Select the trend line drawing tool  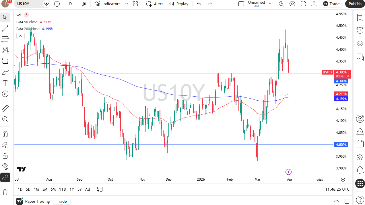coord(5,28)
